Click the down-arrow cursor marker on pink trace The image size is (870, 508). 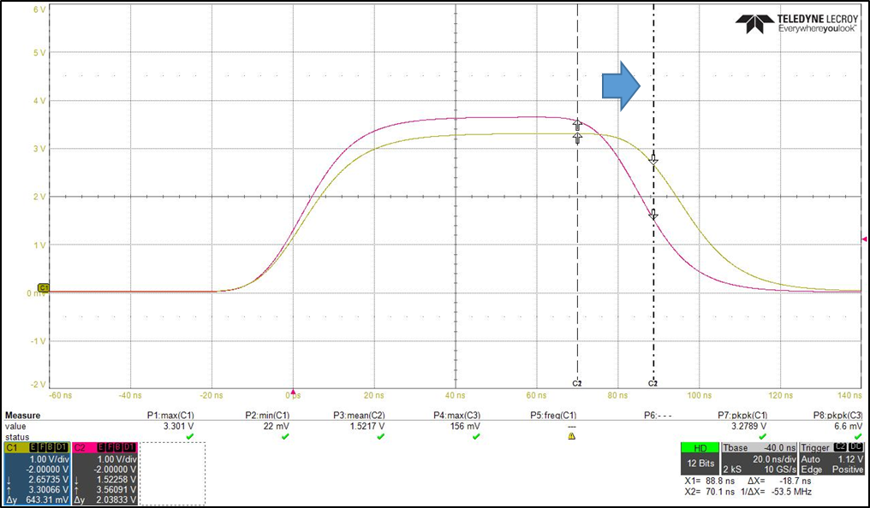[653, 215]
